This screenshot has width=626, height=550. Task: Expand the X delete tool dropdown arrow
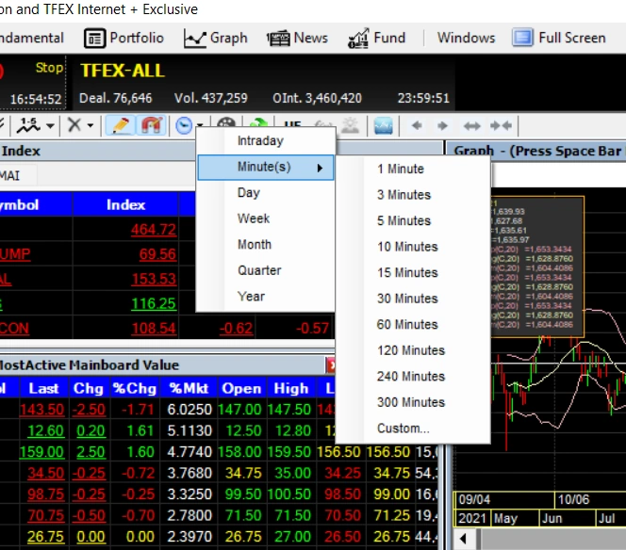(x=91, y=126)
